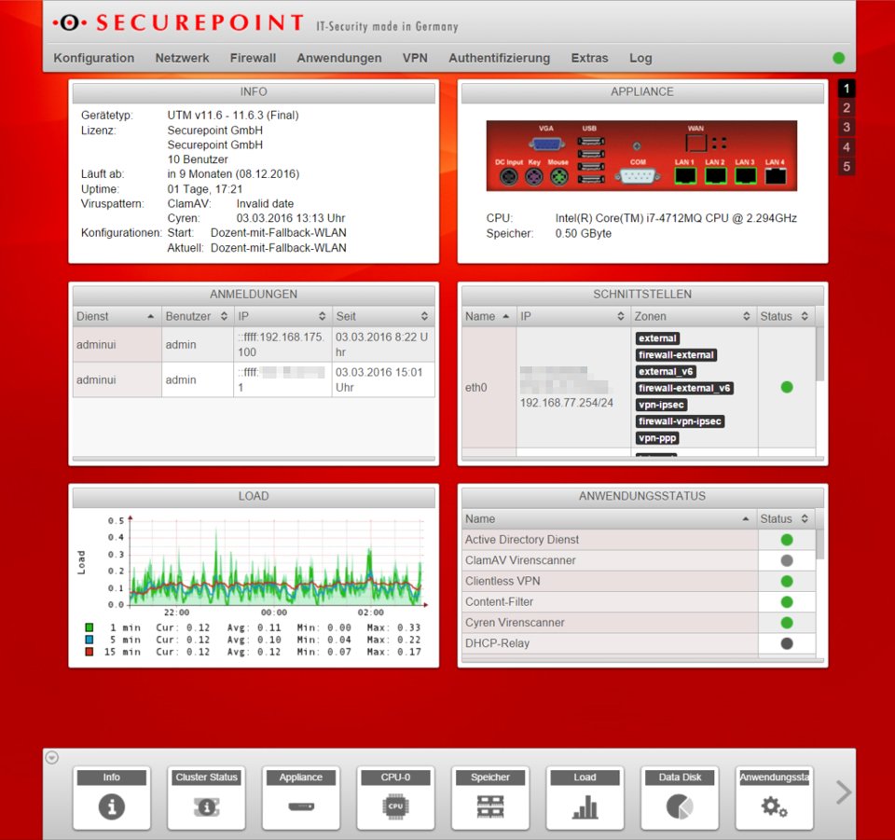Click the Cyren Virenscanner status dot

coord(787,623)
